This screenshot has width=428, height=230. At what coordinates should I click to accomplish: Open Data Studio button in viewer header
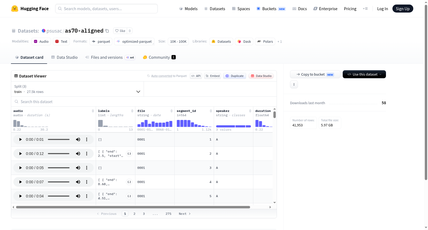click(x=261, y=76)
